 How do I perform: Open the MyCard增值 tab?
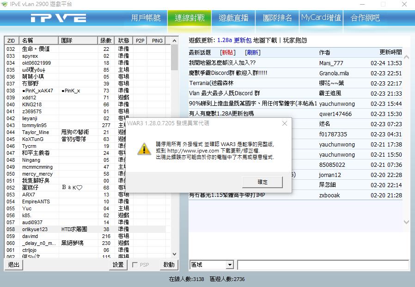(321, 18)
